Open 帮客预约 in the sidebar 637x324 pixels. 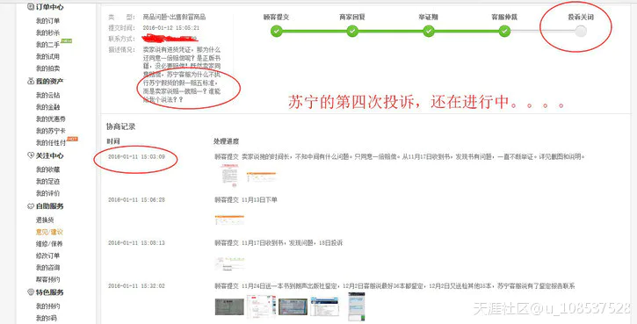coord(48,279)
